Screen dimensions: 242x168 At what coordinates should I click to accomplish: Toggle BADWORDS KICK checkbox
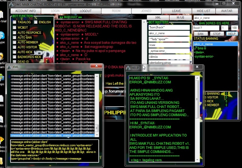tap(15, 57)
